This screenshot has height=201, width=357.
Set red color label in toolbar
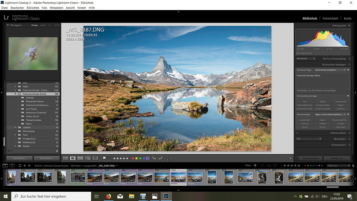click(x=133, y=158)
